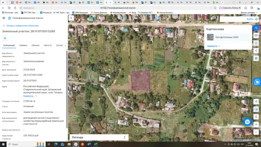Open new browser tab with plus

(223, 2)
